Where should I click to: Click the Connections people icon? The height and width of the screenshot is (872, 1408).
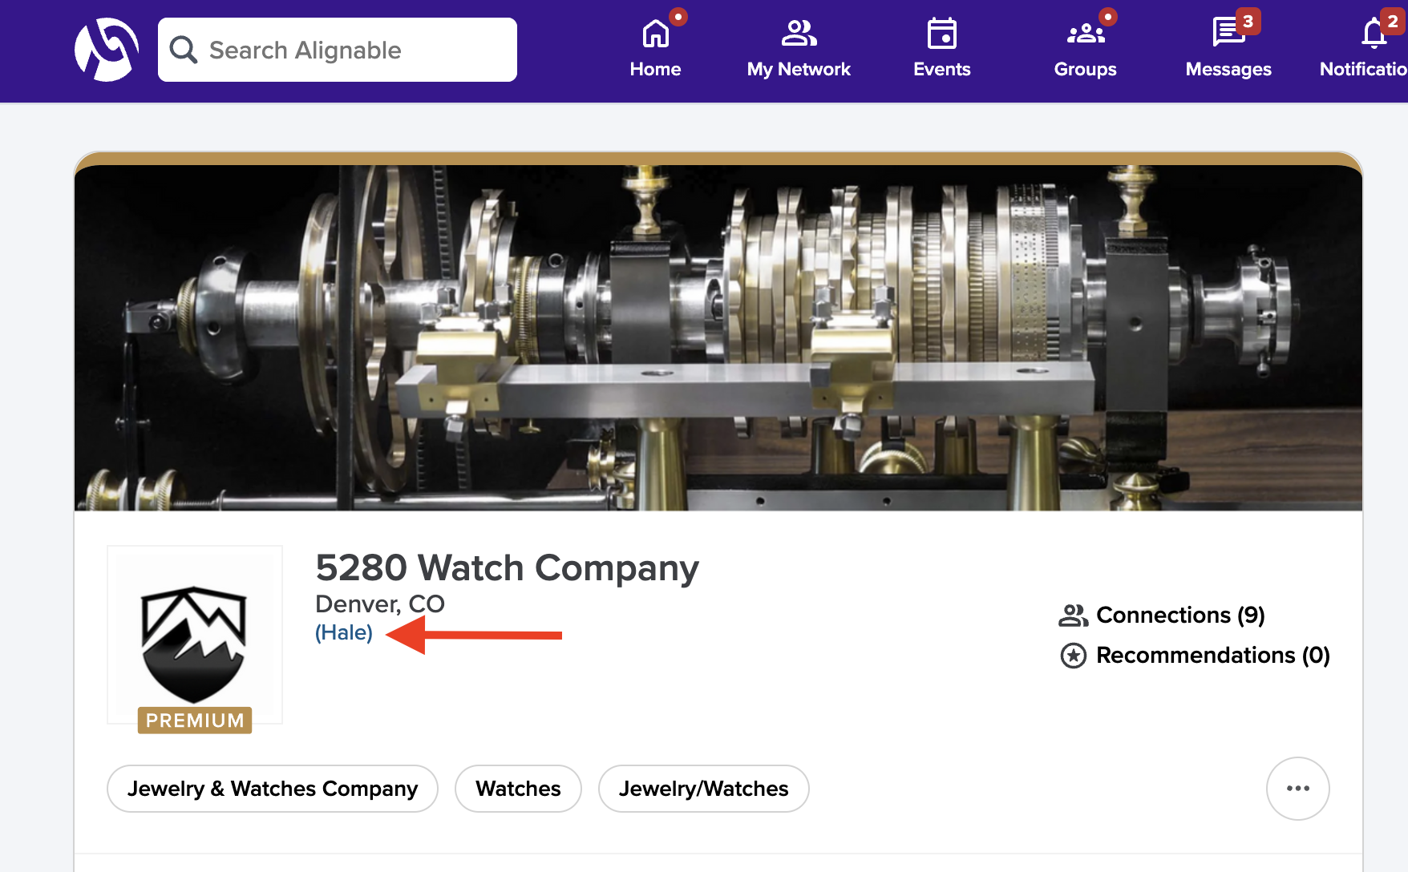click(1074, 616)
